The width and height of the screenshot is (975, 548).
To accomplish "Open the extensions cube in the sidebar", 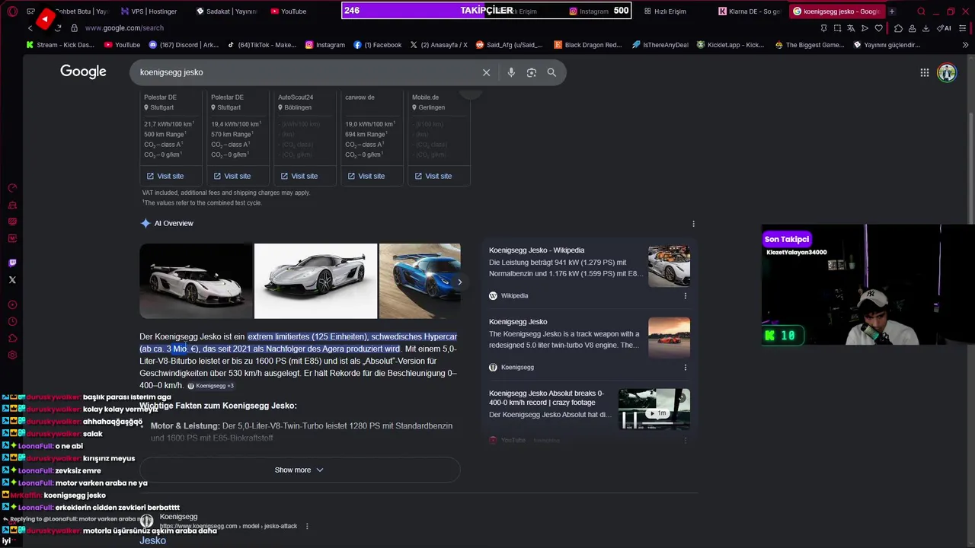I will pos(12,339).
